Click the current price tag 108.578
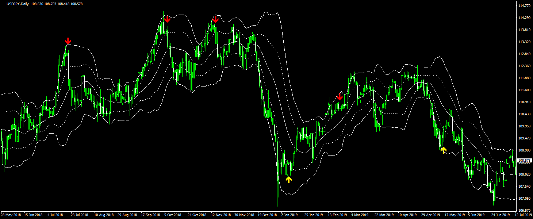Viewport: 533px width, 219px height. click(524, 161)
